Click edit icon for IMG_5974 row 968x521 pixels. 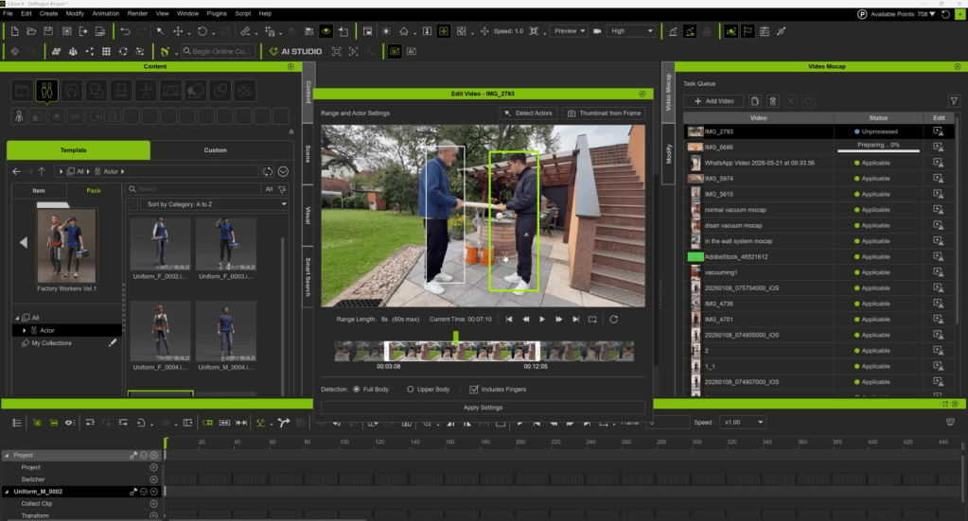[x=939, y=178]
